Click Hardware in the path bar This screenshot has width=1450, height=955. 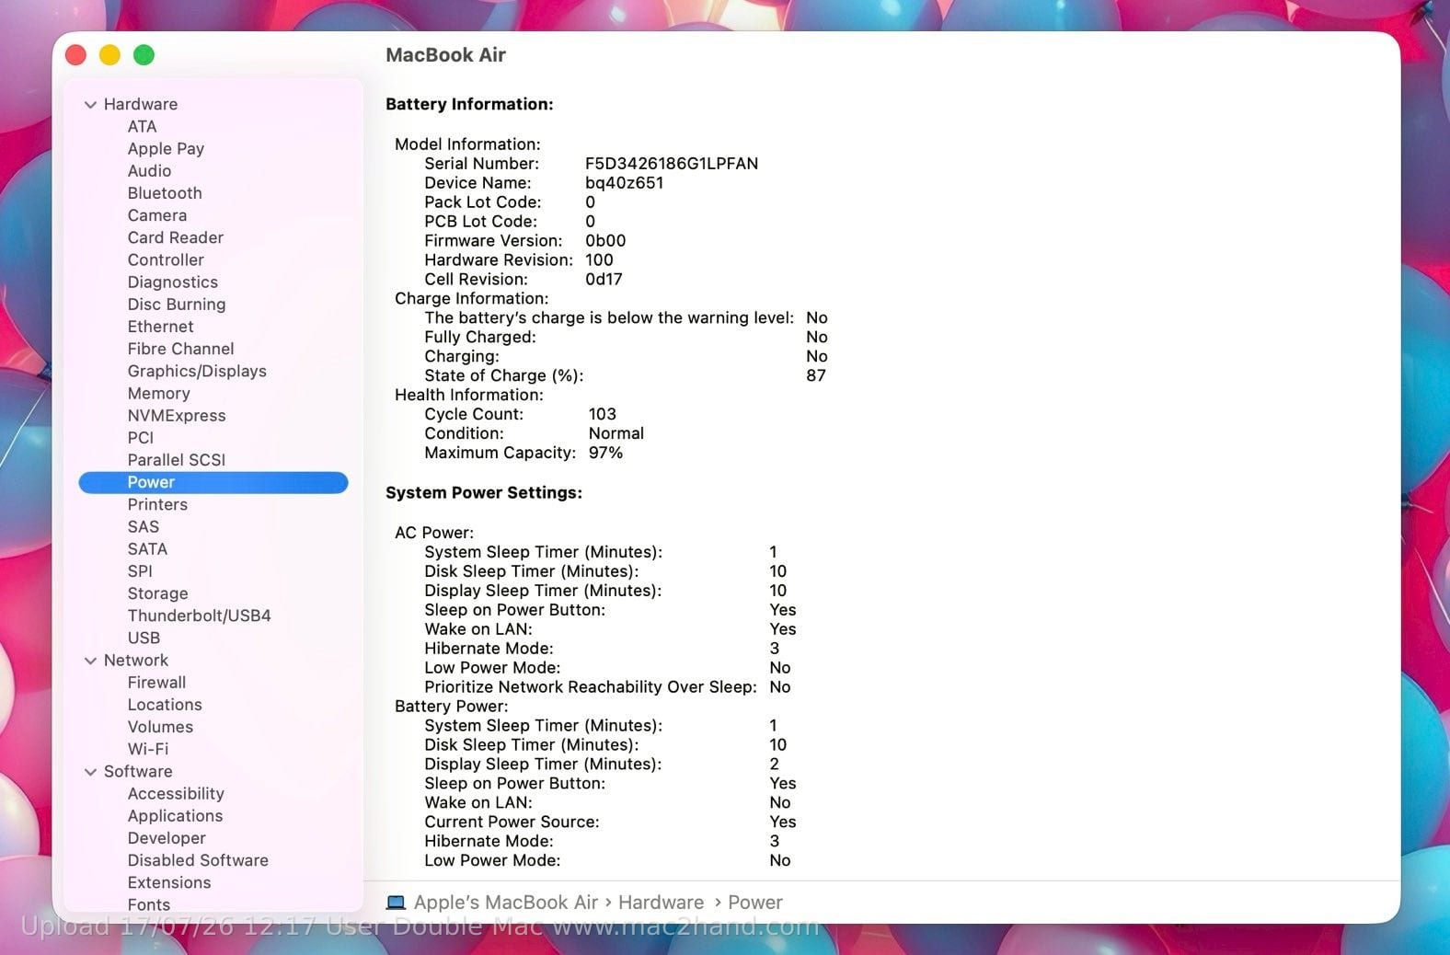click(x=661, y=903)
